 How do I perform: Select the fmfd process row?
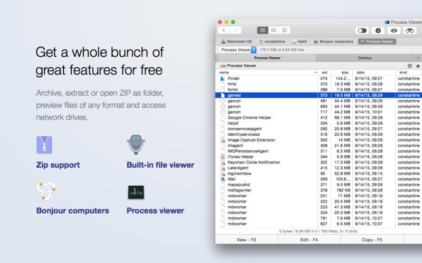[x=319, y=84]
